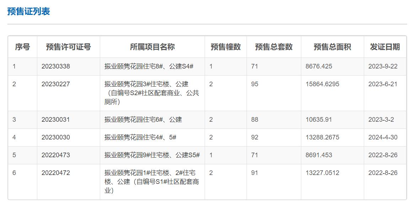The height and width of the screenshot is (203, 410).
Task: Click building count in permit 20220473 row
Action: point(211,155)
